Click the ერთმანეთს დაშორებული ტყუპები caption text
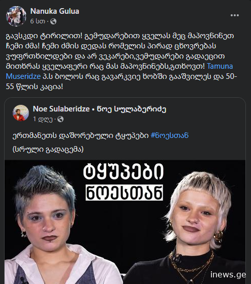Viewport: 251px width, 284px height. [x=81, y=135]
